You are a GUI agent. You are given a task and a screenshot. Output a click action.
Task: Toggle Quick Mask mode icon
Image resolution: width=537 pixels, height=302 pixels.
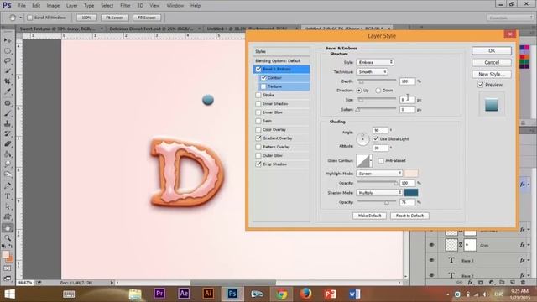click(x=8, y=268)
